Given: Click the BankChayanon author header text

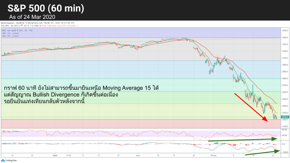Looking at the screenshot, I should click(x=8, y=23).
